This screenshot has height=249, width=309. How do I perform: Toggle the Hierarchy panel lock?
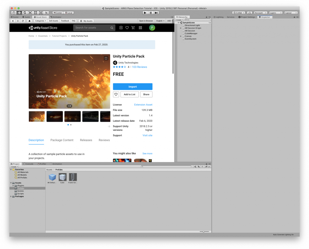pyautogui.click(x=206, y=17)
